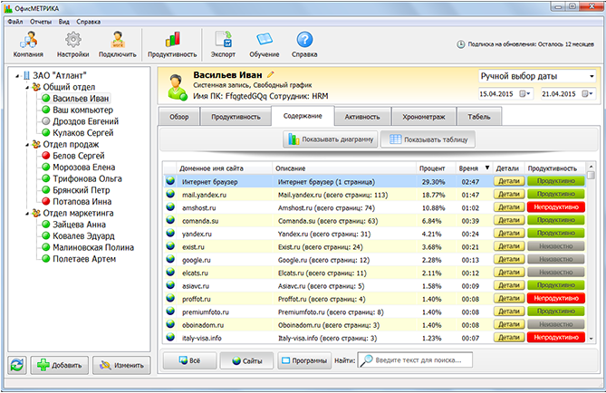Screen dimensions: 606x393
Task: Toggle the Всё filter button
Action: [x=188, y=360]
